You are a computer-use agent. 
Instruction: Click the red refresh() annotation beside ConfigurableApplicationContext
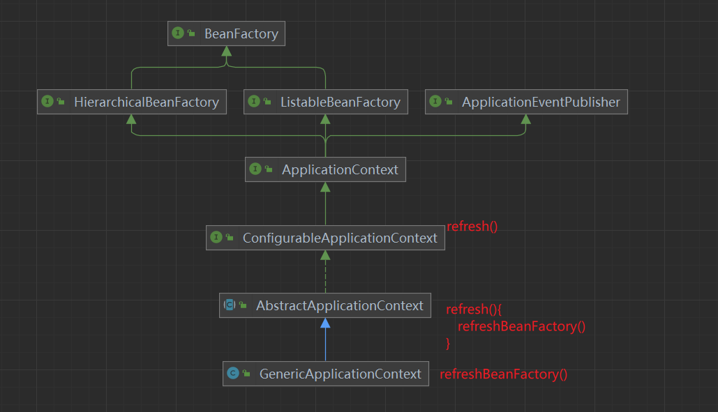(472, 227)
